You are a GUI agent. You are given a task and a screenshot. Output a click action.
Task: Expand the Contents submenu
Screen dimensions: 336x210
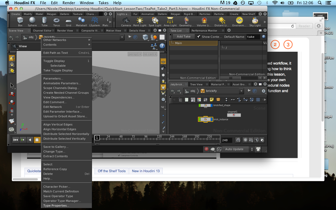click(x=67, y=45)
